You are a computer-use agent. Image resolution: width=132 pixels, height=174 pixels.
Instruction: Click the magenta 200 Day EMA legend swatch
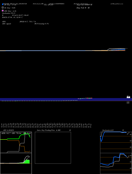3,11
